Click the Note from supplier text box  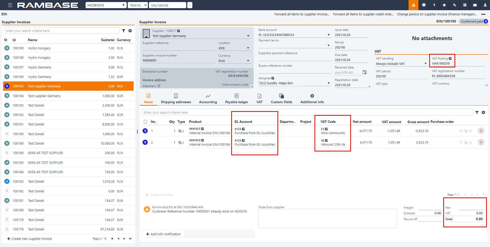tap(327, 218)
